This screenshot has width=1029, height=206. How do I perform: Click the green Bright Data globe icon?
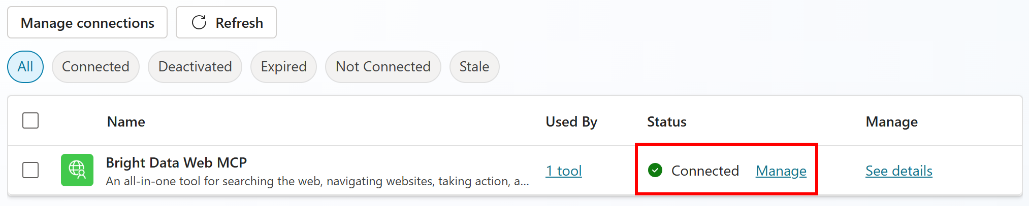77,170
